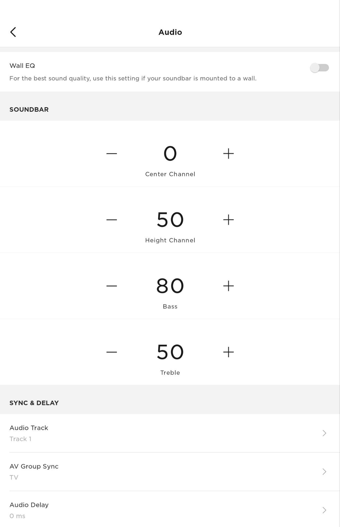Expand Audio Delay chevron
Image resolution: width=340 pixels, height=527 pixels.
tap(324, 510)
